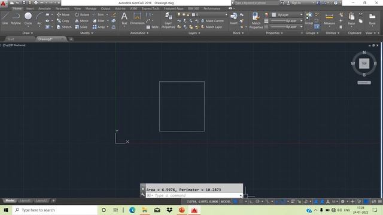Add a new drawing tab with plus
The image size is (383, 215).
[71, 39]
